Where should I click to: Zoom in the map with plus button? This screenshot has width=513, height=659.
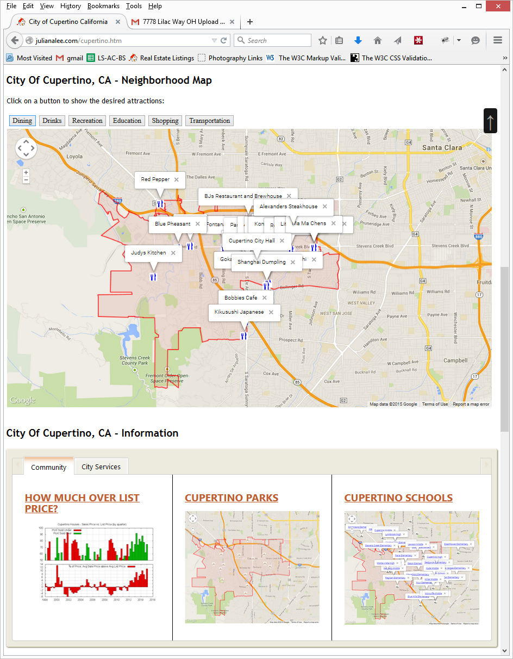point(26,172)
